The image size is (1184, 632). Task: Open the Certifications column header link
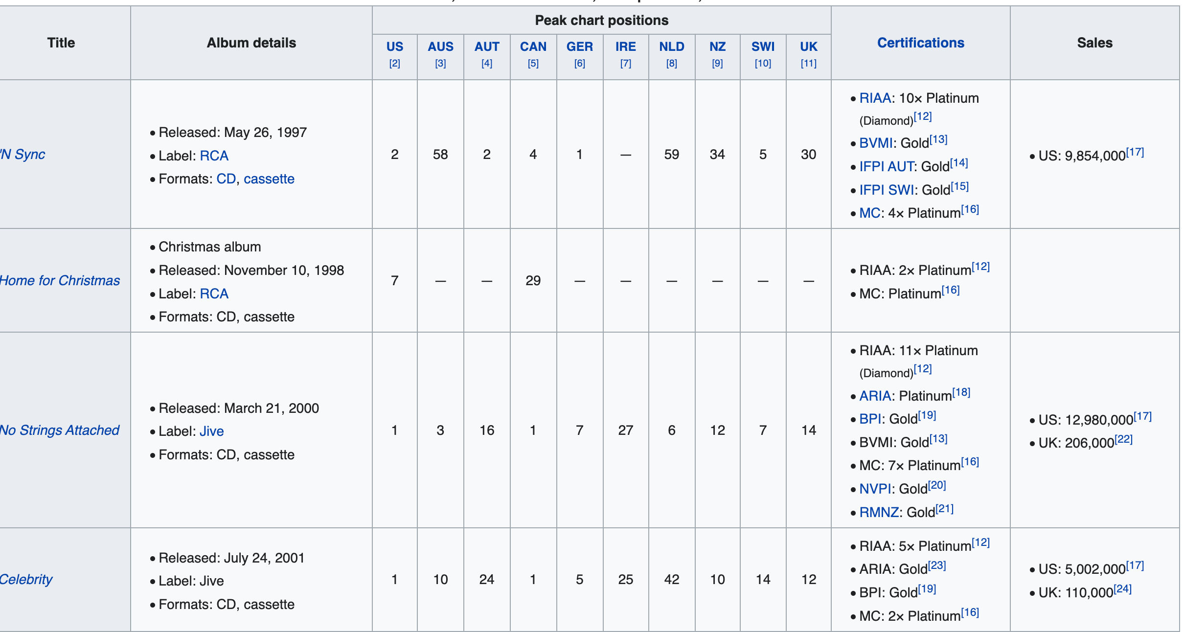click(x=921, y=43)
